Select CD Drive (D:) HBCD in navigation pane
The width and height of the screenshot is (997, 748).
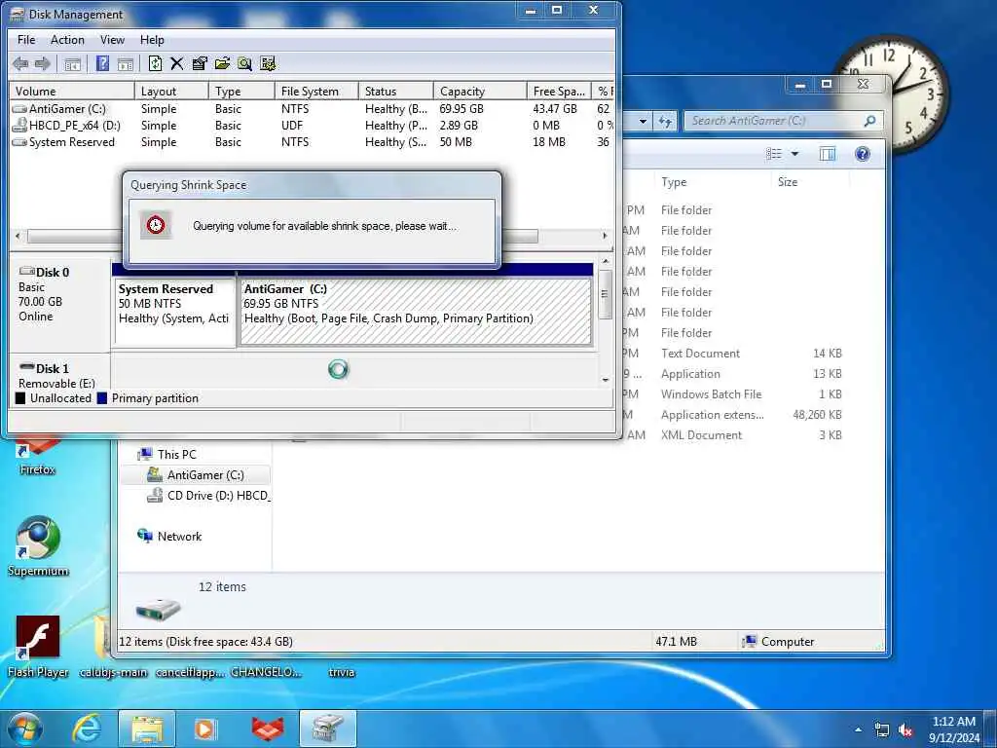click(208, 495)
